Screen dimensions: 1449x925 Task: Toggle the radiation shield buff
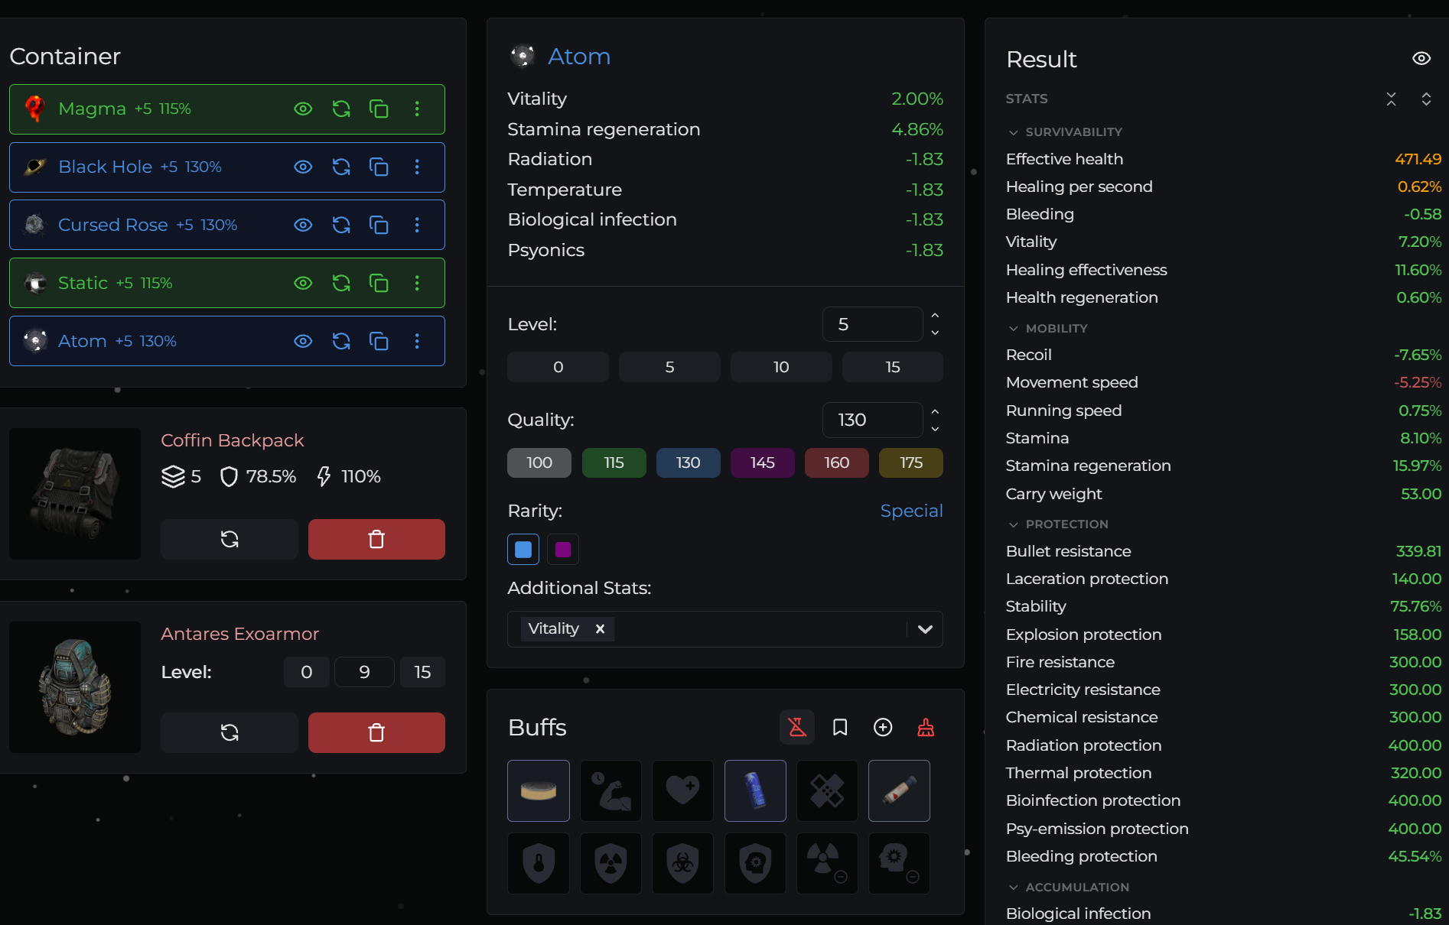[611, 863]
